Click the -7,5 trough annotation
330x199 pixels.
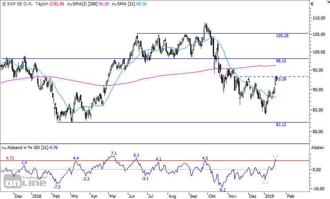click(x=57, y=187)
